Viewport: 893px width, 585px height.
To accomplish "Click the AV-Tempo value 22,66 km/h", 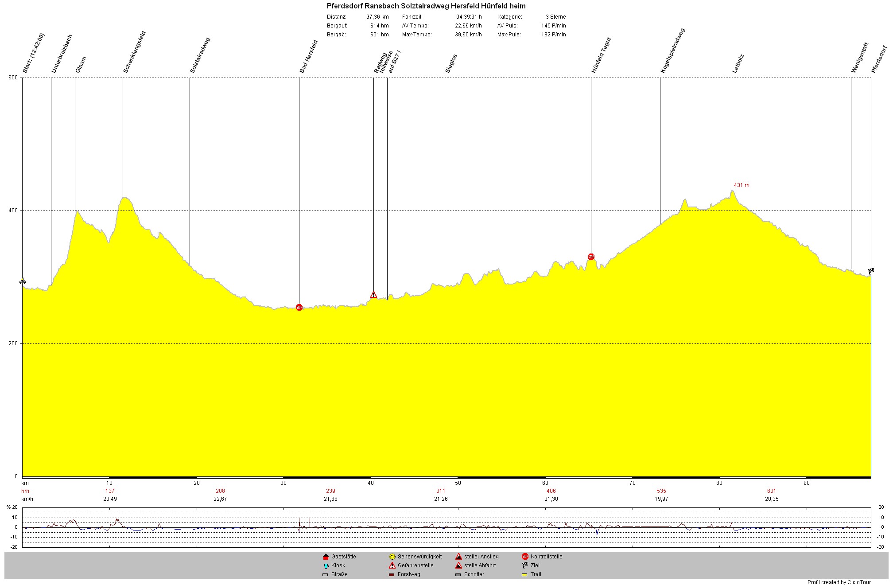I will click(468, 26).
